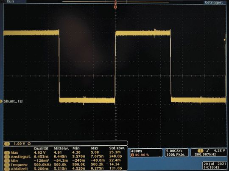The width and height of the screenshot is (229, 171).
Task: Click the waveform record overview bar at top
Action: point(115,2)
